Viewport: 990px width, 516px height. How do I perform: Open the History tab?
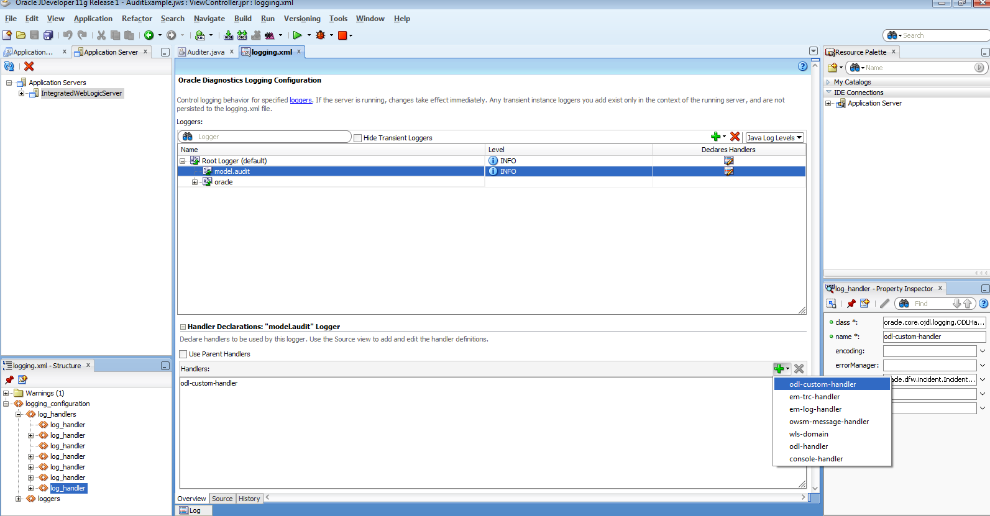(249, 499)
